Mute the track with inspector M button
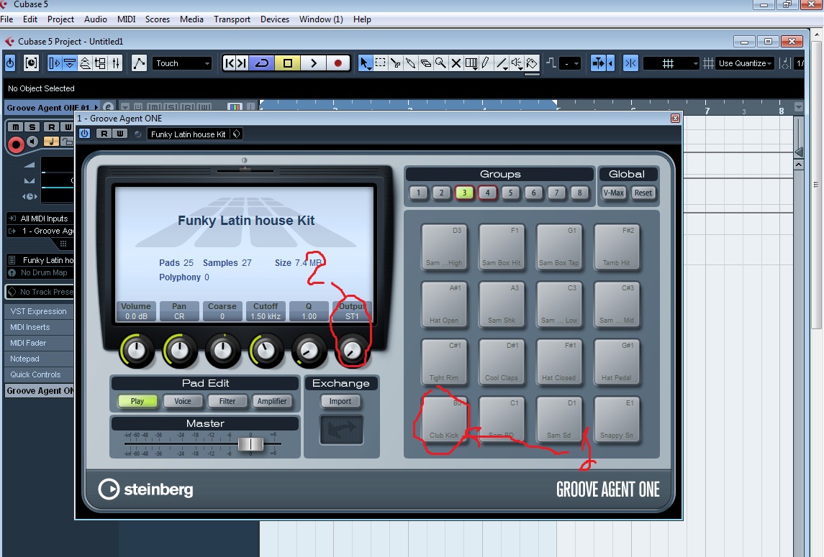The image size is (824, 557). pos(16,127)
